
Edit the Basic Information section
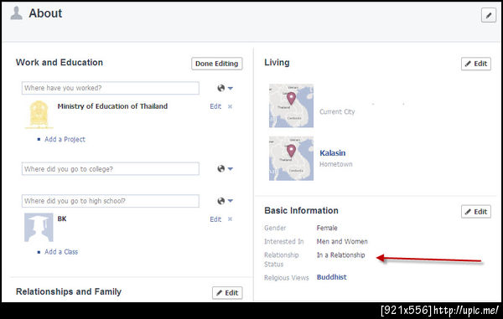coord(476,212)
